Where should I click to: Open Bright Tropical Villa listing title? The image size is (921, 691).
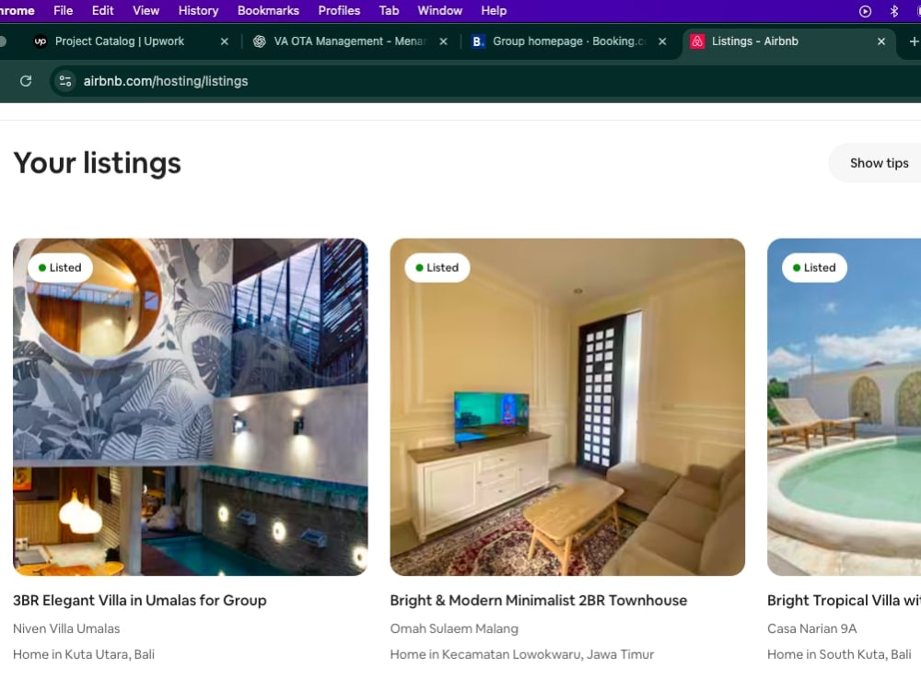(x=844, y=601)
